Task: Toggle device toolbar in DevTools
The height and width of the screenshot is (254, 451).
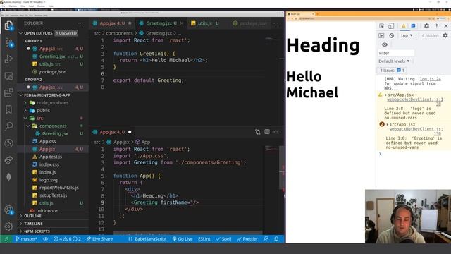Action: coord(391,26)
